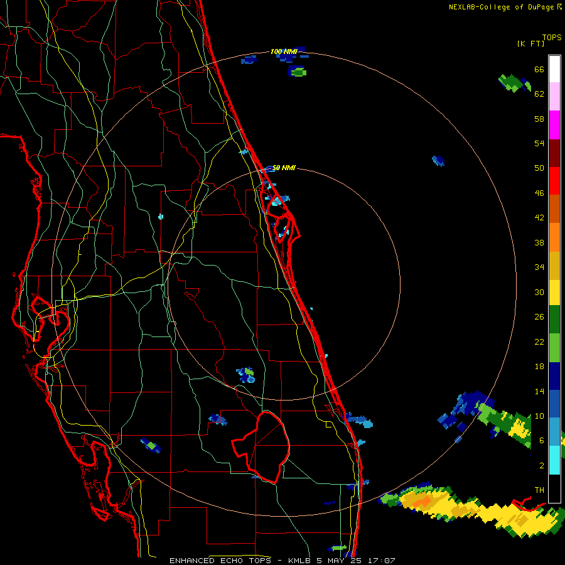Click the "2" scale label
Image resolution: width=565 pixels, height=565 pixels.
[542, 466]
